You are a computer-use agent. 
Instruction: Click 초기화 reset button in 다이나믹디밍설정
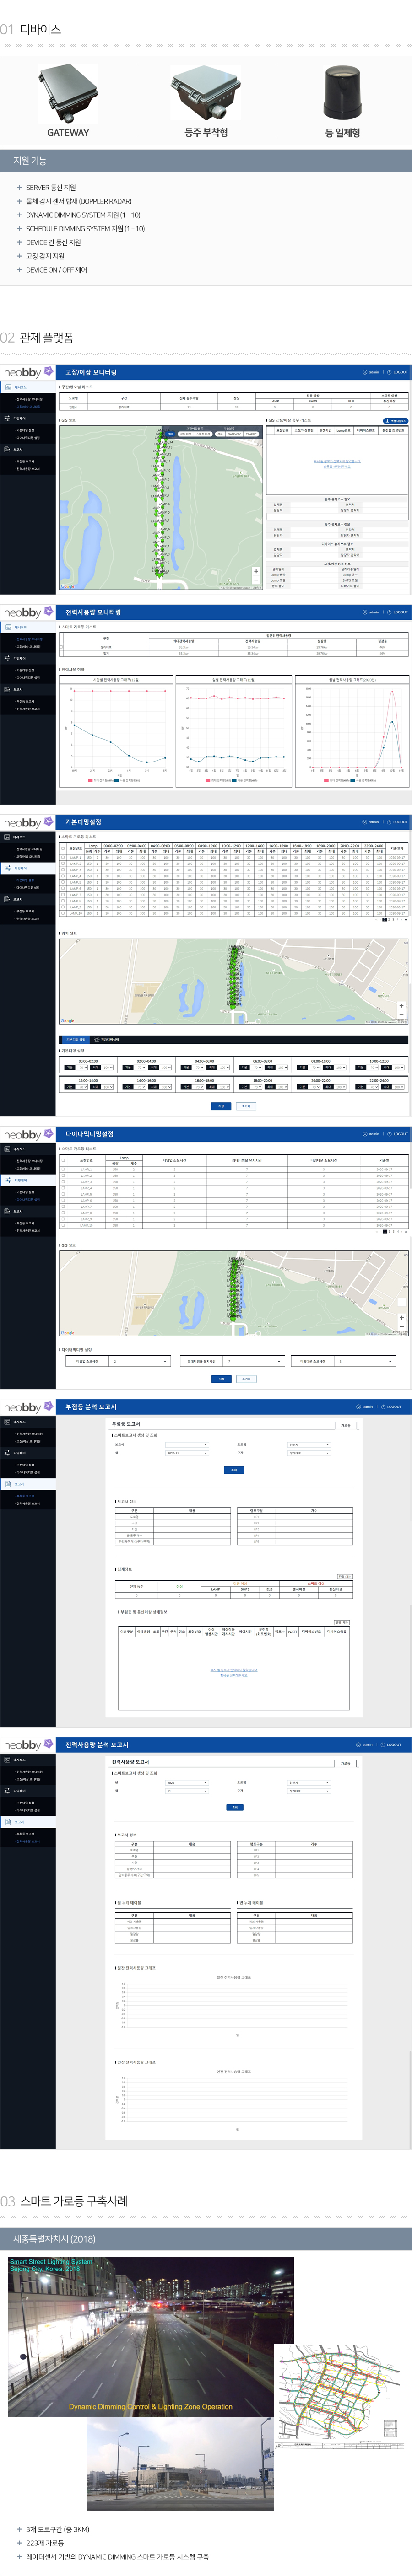click(246, 1379)
